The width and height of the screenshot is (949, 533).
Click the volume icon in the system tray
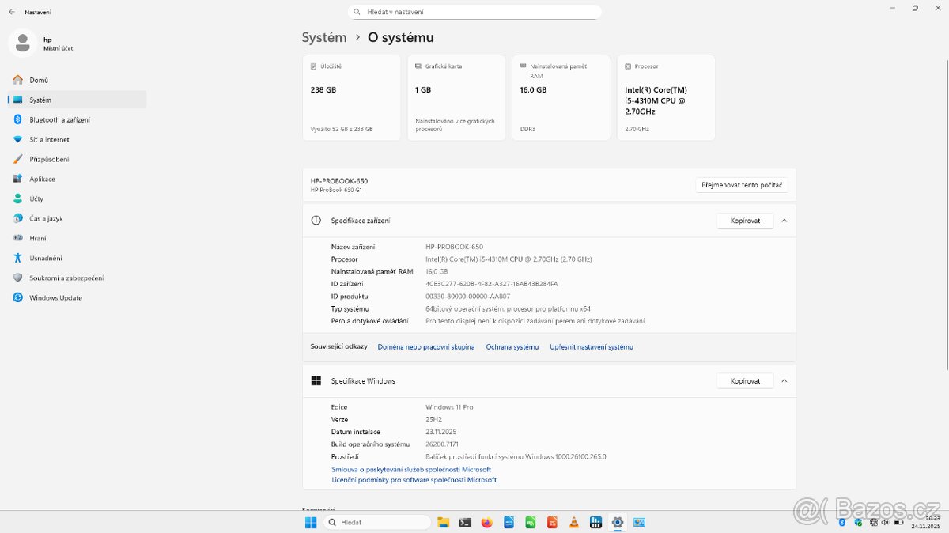(x=884, y=522)
